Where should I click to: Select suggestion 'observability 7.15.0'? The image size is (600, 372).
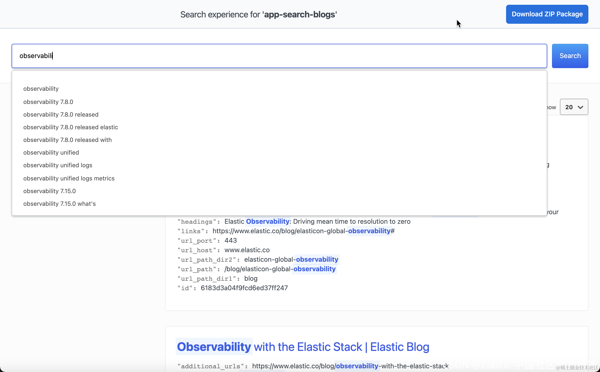click(49, 191)
